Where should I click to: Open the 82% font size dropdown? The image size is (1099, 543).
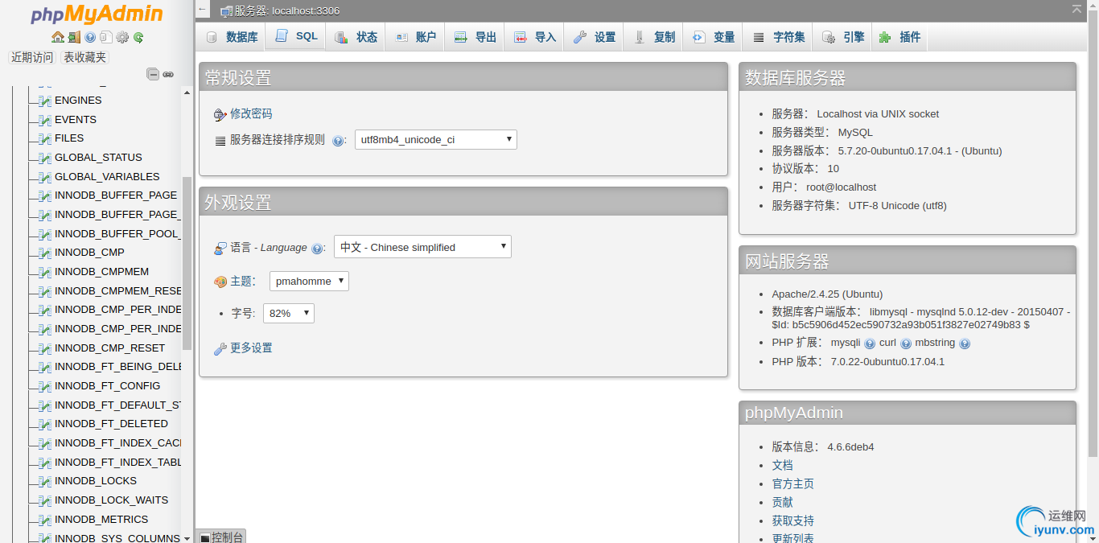[x=289, y=313]
